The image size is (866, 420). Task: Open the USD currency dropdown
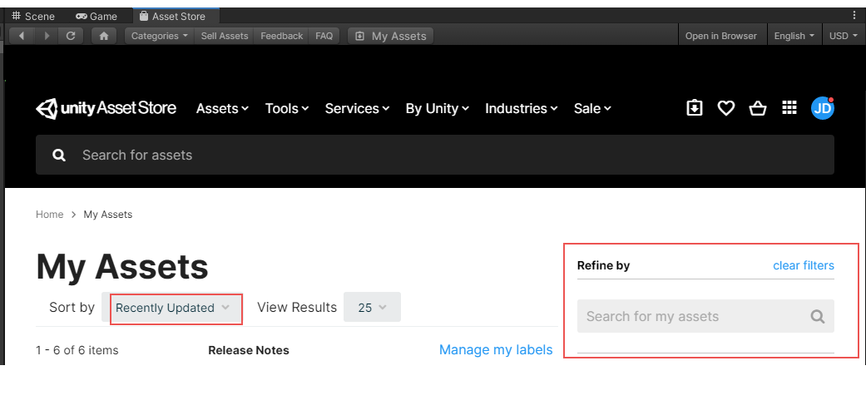tap(844, 36)
